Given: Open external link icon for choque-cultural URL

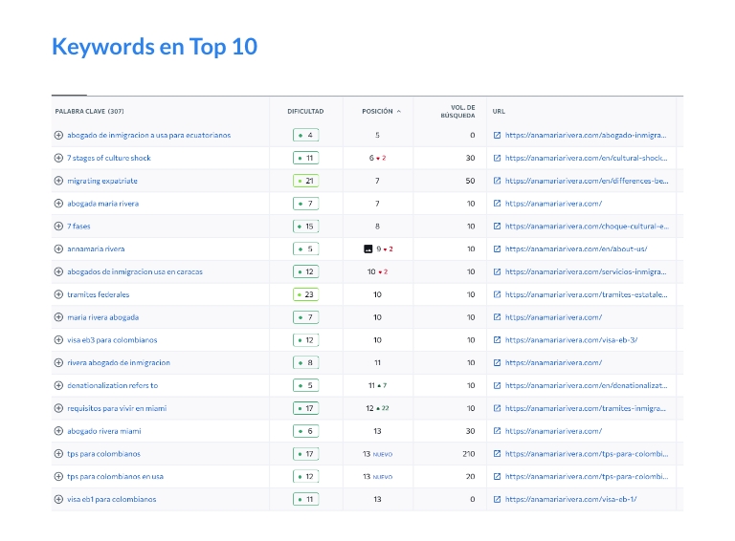Looking at the screenshot, I should (x=497, y=226).
